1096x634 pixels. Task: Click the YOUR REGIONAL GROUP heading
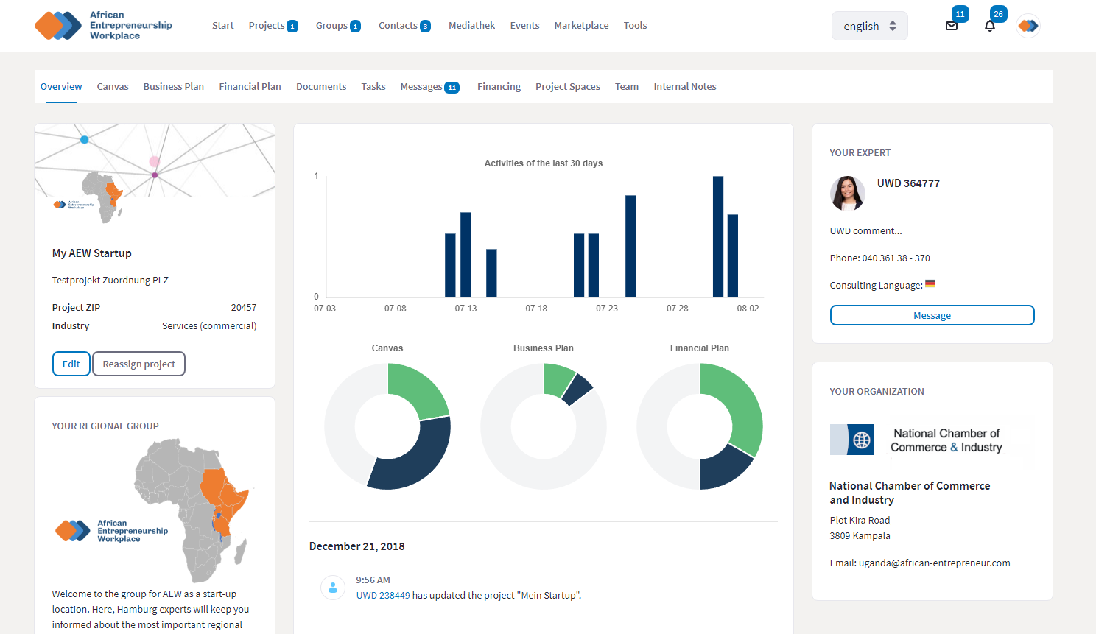[x=105, y=426]
